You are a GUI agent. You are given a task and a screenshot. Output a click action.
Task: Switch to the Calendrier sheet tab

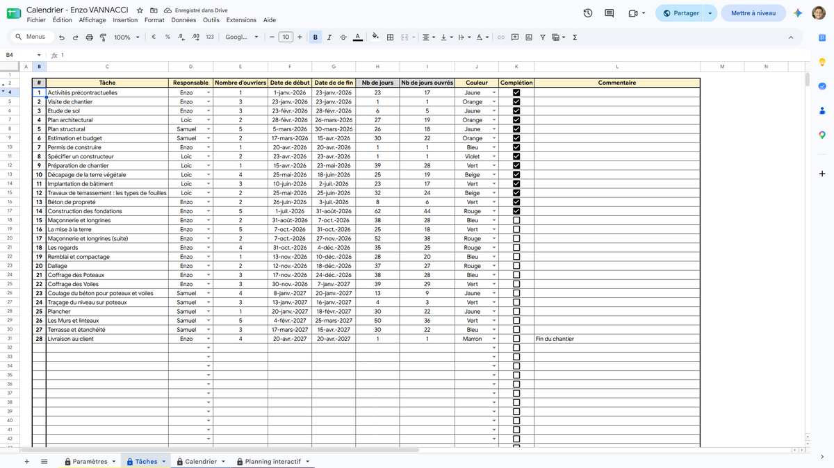pyautogui.click(x=201, y=462)
